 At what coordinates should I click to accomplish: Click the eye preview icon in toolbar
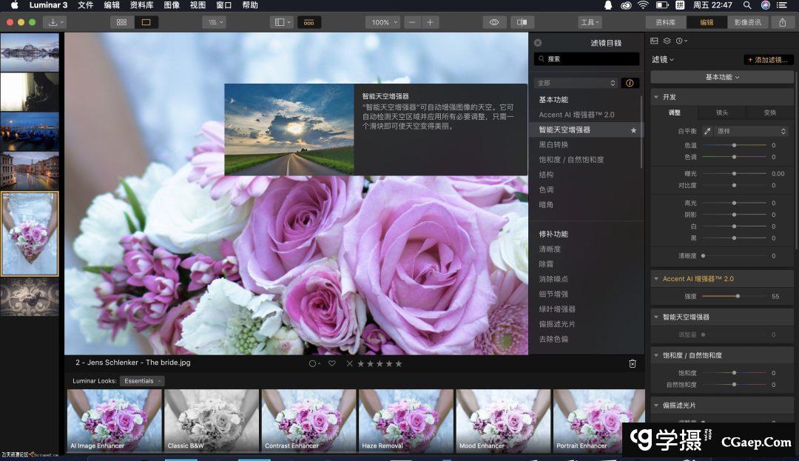493,22
